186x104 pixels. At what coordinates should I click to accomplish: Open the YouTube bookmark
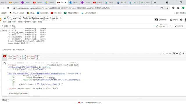coord(56,13)
